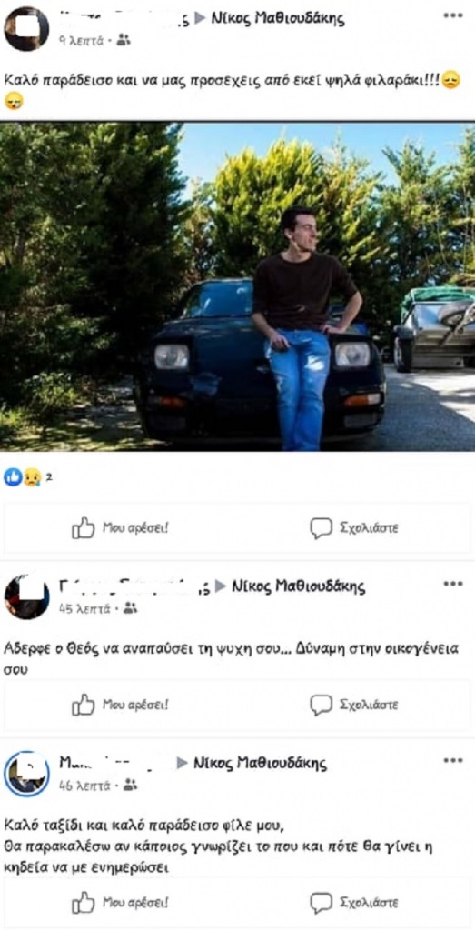475x931 pixels.
Task: View reactions via the like emoji icon
Action: [x=13, y=476]
